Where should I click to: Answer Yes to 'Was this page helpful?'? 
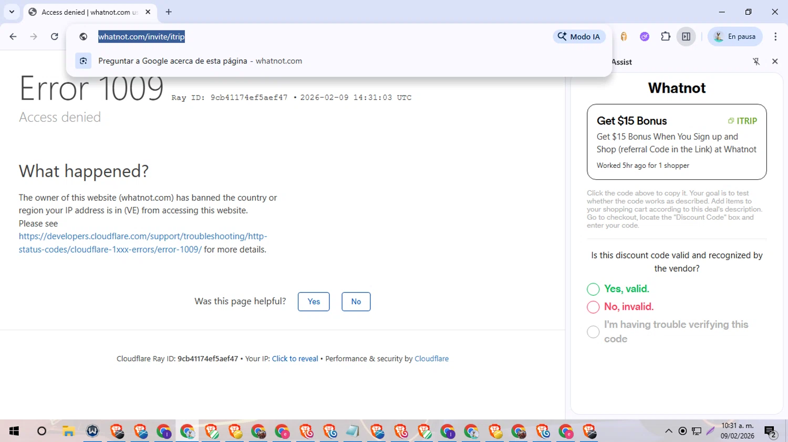coord(314,301)
